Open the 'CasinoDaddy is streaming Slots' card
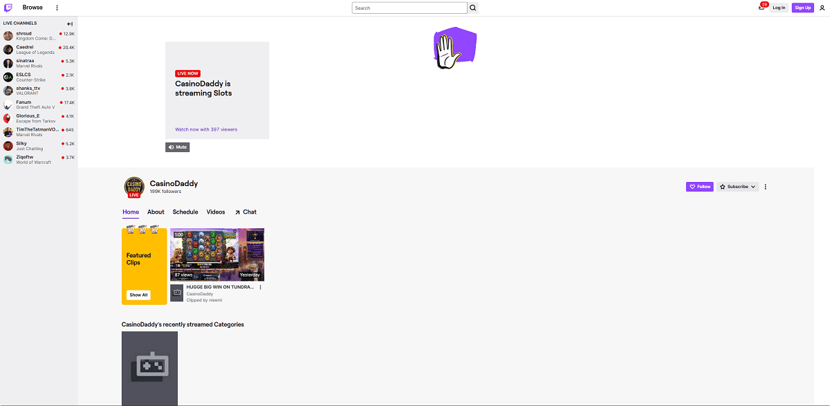The height and width of the screenshot is (406, 830). tap(217, 91)
